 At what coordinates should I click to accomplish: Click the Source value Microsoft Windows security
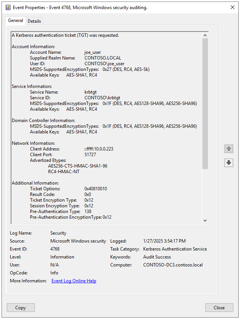(78, 241)
